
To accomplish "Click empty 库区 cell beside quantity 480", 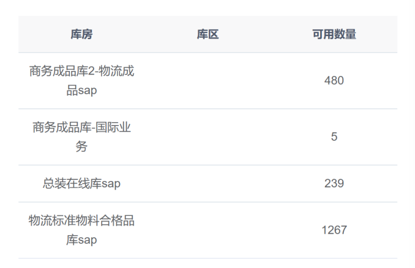I will [x=208, y=81].
